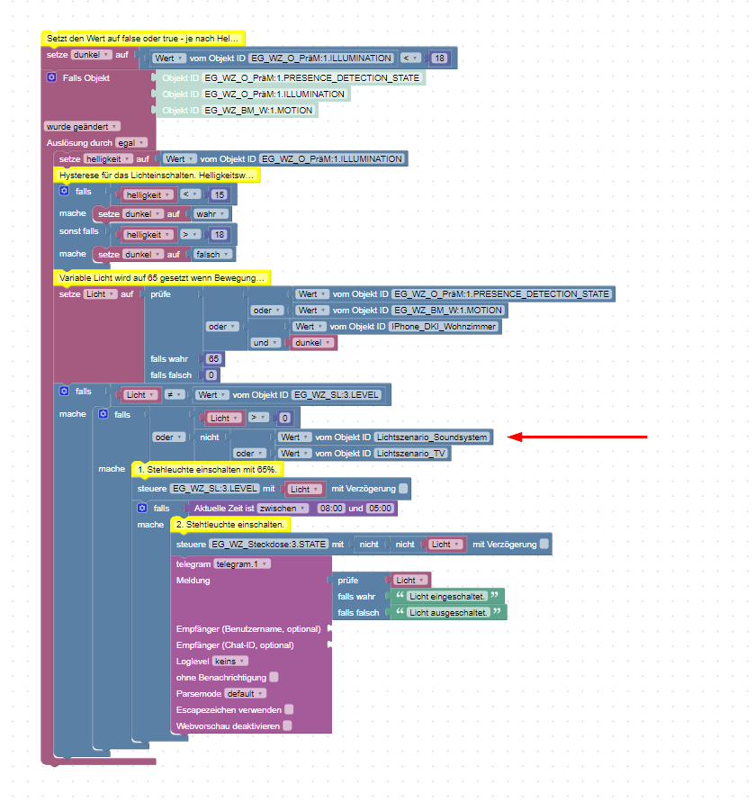Viewport: 755px width, 802px height.
Task: Select the 'Aktuelle Zeit ist' block label
Action: coord(223,509)
